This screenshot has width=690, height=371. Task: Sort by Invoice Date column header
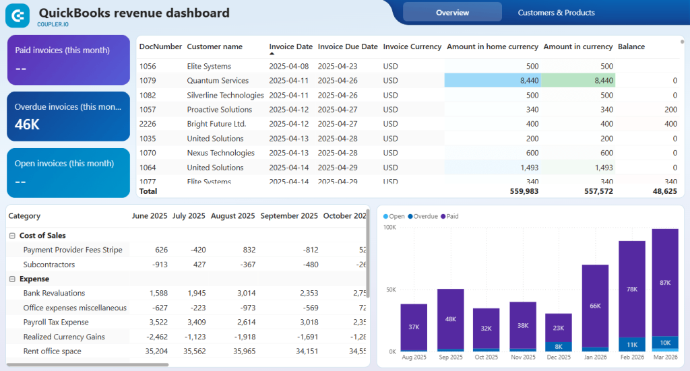[x=291, y=46]
